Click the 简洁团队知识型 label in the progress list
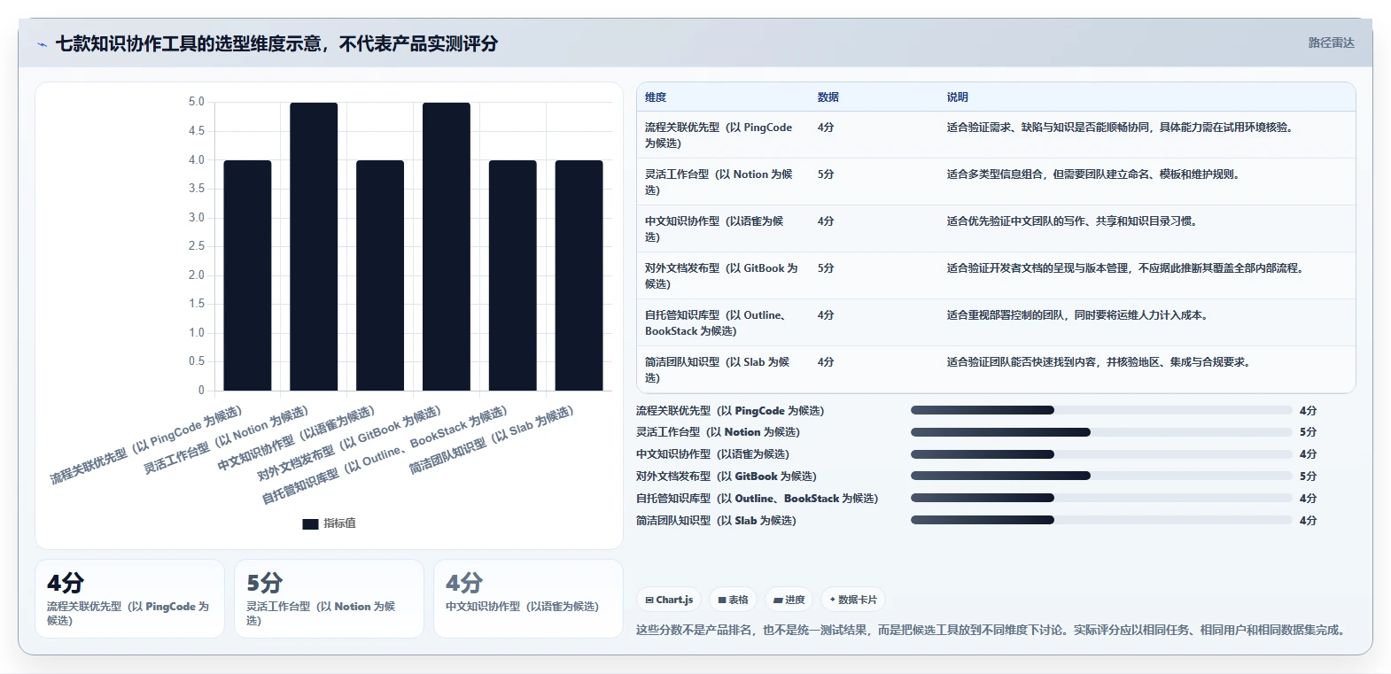The image size is (1391, 674). 717,521
